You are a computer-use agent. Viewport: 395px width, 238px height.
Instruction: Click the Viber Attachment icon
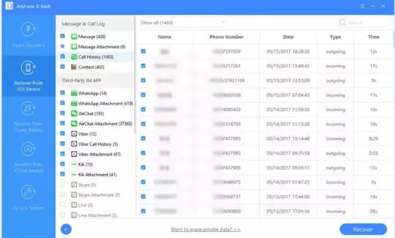[x=74, y=154]
